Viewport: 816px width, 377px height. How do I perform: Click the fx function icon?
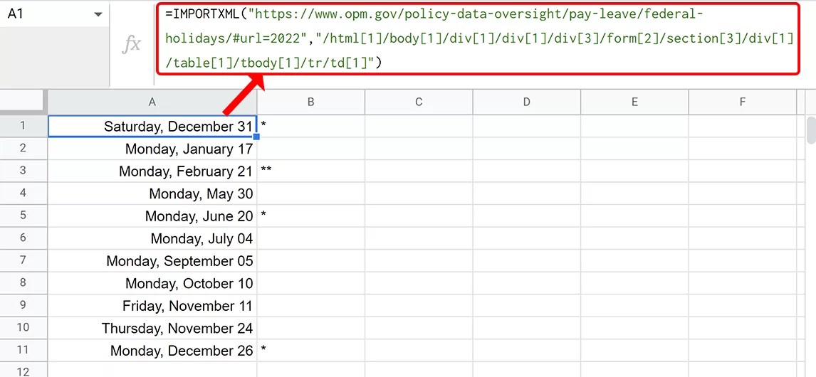131,43
